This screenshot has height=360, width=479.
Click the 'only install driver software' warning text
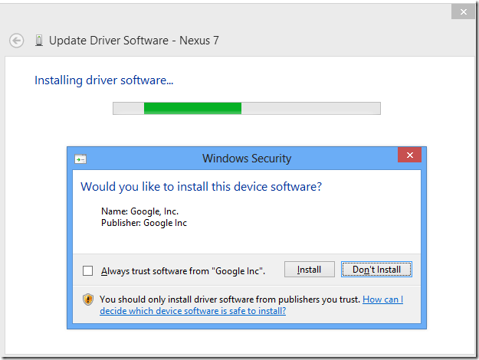[x=230, y=299]
